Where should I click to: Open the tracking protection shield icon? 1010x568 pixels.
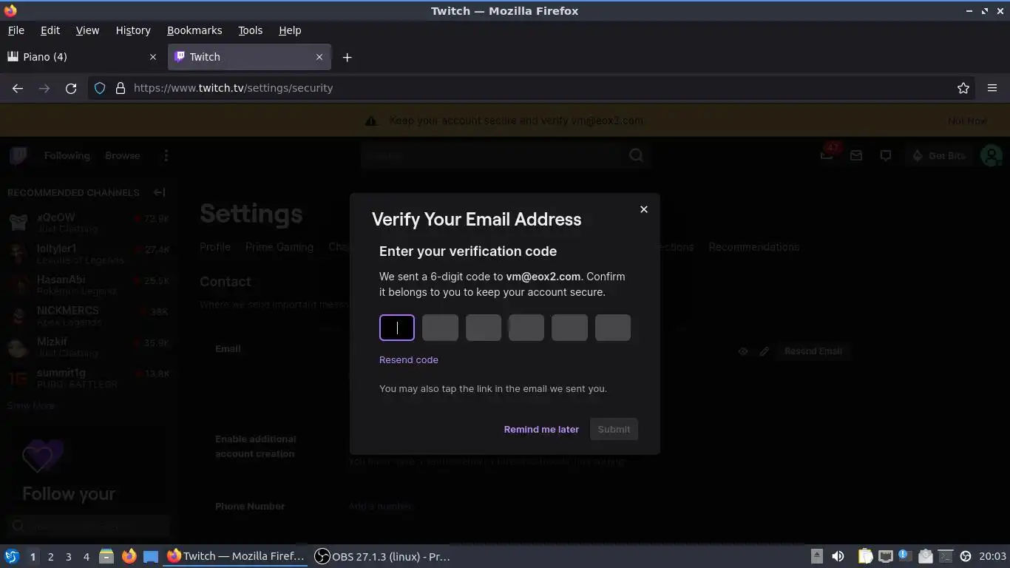point(100,88)
